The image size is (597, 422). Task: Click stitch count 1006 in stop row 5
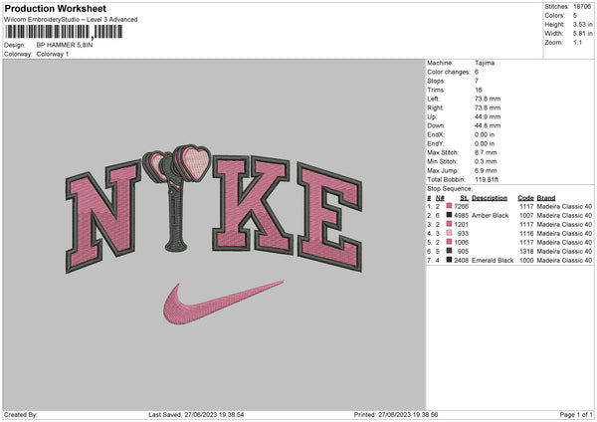(461, 242)
